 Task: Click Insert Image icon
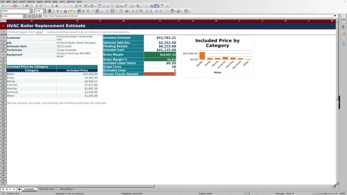[x=117, y=6]
